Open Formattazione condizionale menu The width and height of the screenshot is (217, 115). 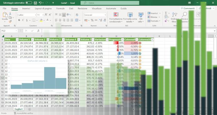[116, 18]
